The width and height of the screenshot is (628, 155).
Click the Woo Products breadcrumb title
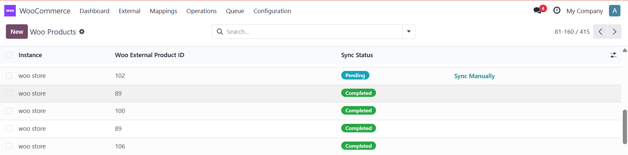53,32
